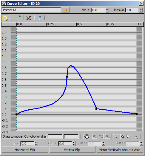Click the Out Y spinner arrows

pyautogui.click(x=141, y=143)
